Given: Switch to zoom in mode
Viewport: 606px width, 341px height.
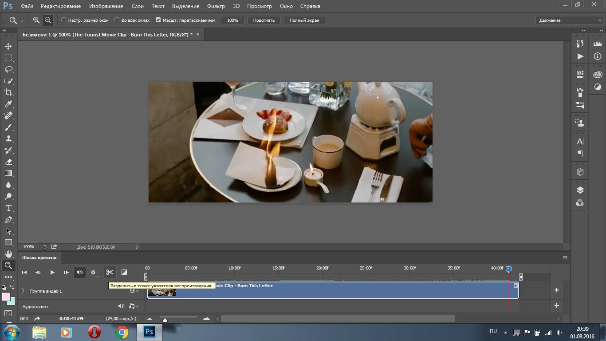Looking at the screenshot, I should pyautogui.click(x=36, y=20).
